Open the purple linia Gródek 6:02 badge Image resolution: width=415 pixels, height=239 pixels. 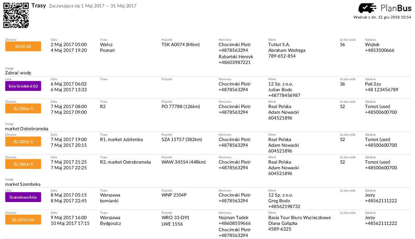(23, 86)
